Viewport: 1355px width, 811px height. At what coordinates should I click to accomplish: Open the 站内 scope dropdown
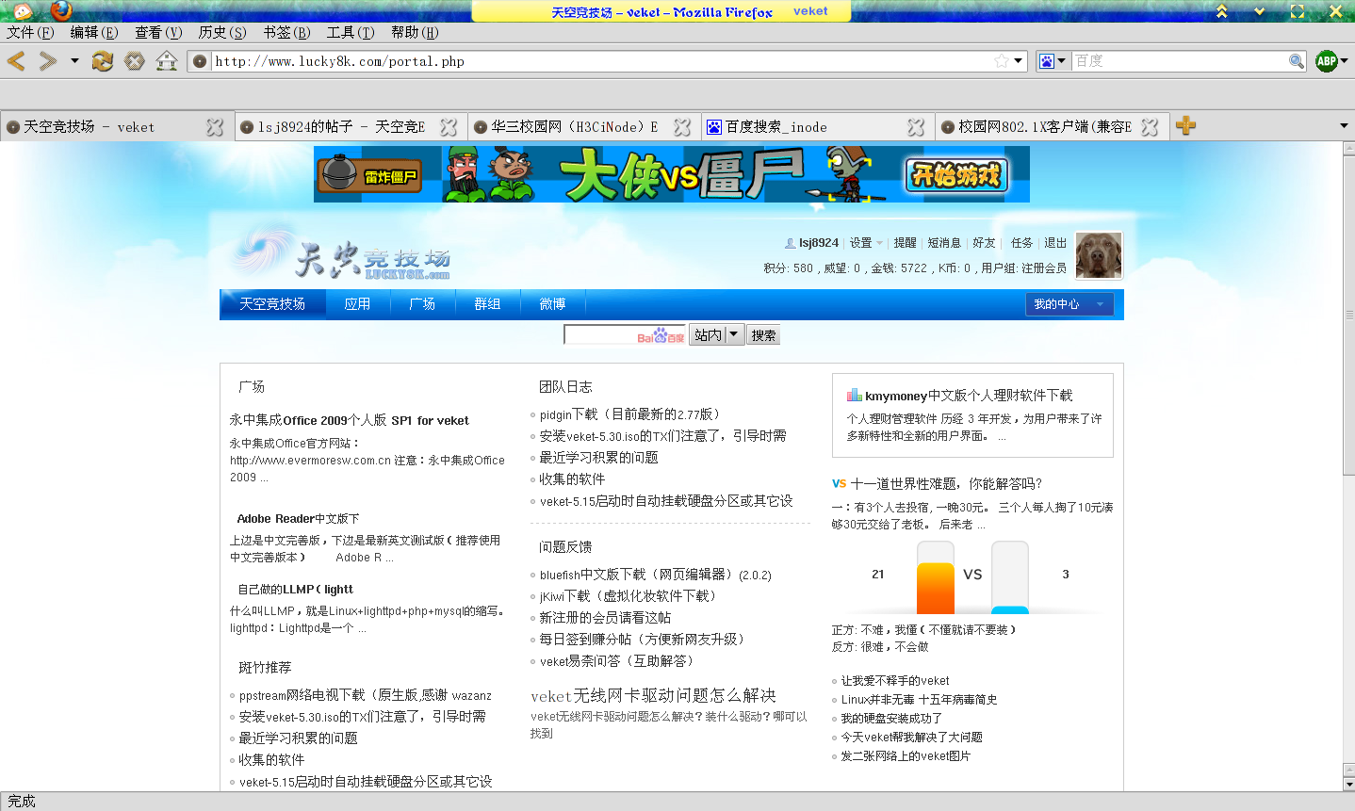coord(716,334)
